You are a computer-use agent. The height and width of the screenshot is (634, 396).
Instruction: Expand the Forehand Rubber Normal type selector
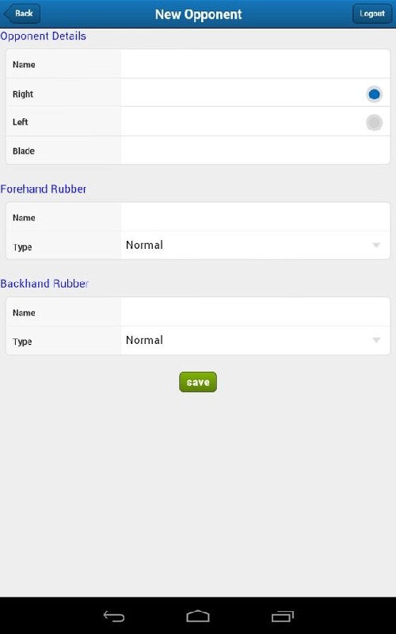255,245
